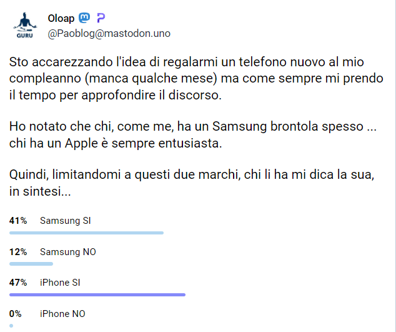396x332 pixels.
Task: Select the iPhone NO poll option
Action: 62,314
